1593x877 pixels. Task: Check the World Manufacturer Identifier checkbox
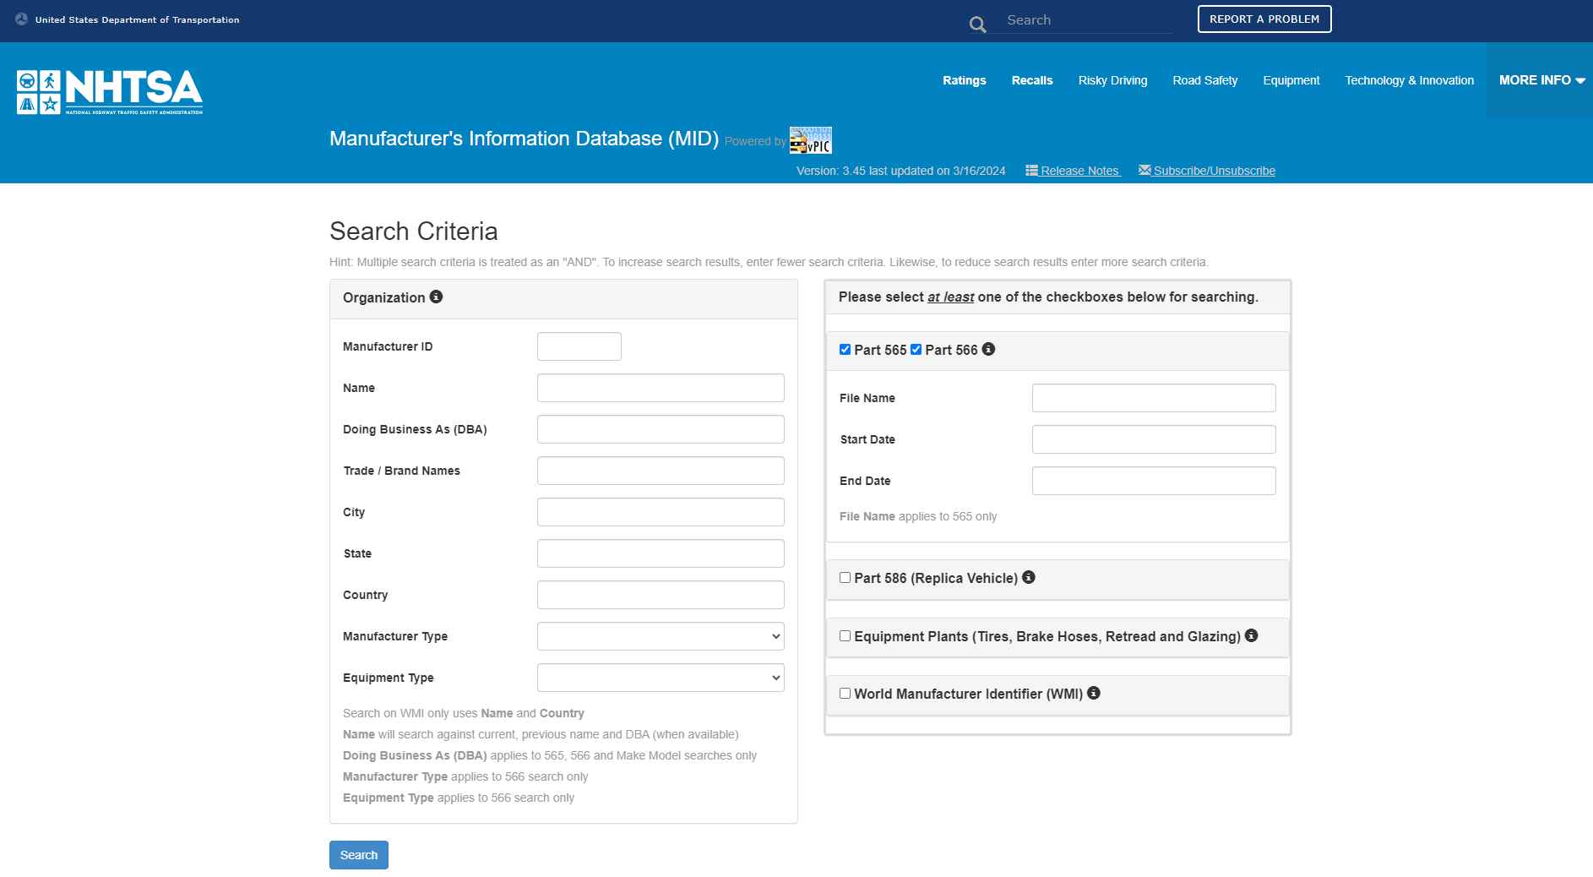tap(845, 694)
